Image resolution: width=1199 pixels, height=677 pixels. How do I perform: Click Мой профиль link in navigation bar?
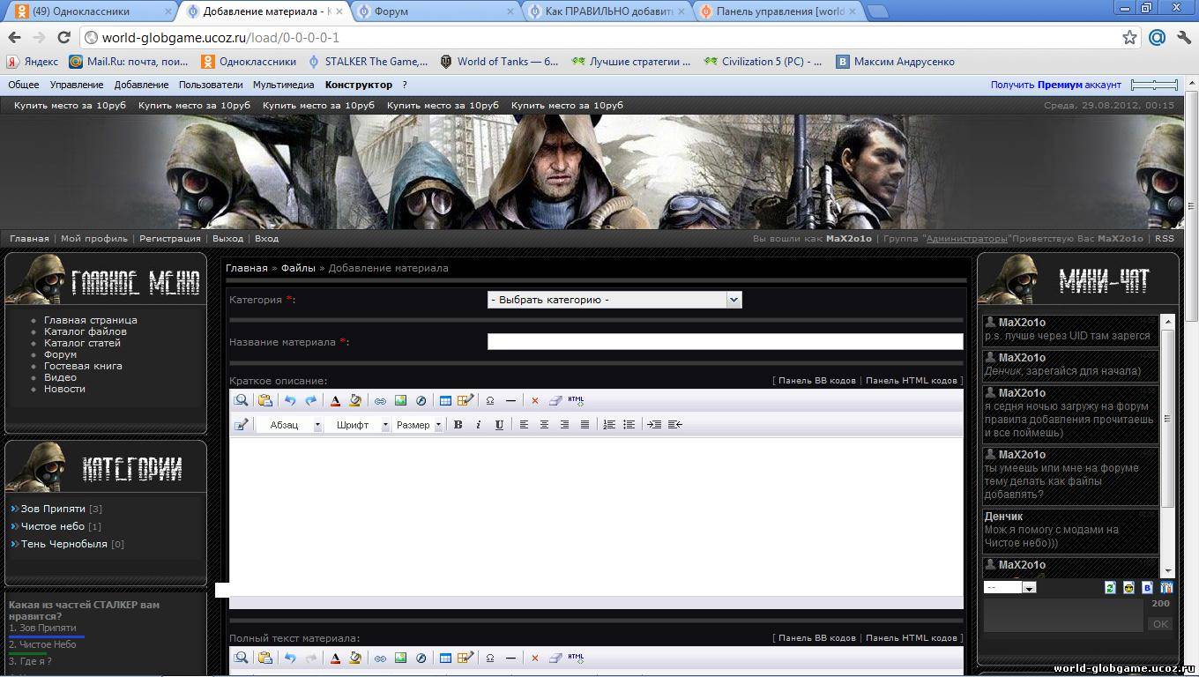[x=94, y=239]
